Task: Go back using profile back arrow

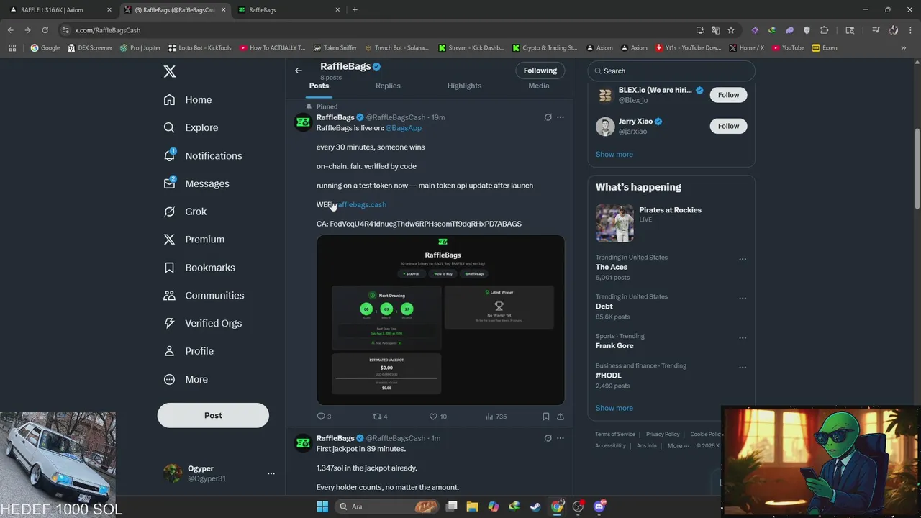Action: [x=299, y=71]
